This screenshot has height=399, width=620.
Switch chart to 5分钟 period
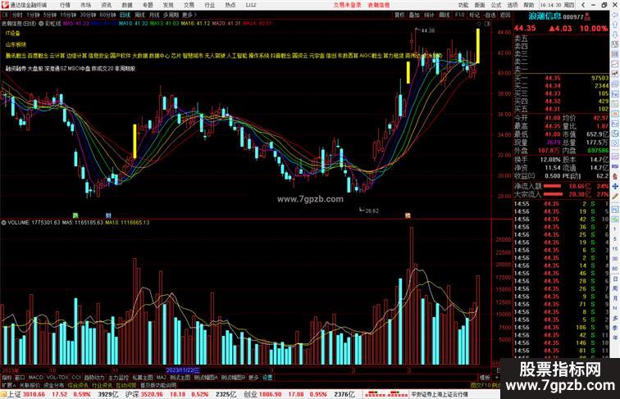50,15
